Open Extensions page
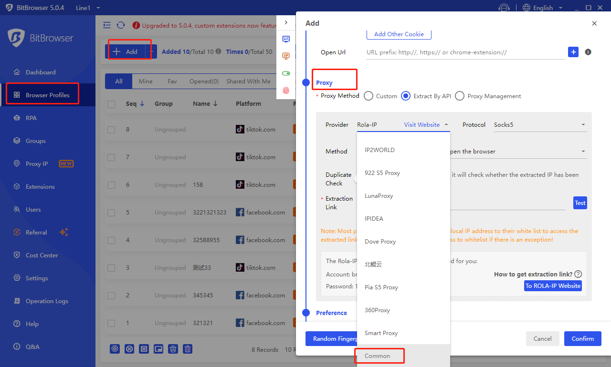The height and width of the screenshot is (367, 611). (x=40, y=186)
